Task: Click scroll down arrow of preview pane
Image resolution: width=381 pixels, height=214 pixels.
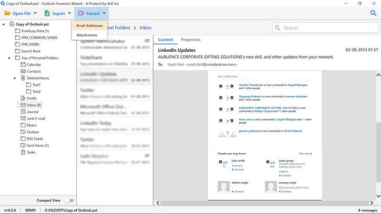Action: pos(378,196)
